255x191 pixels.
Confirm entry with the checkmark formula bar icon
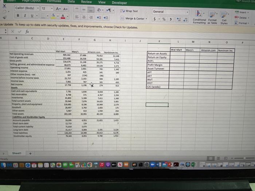(x=20, y=31)
